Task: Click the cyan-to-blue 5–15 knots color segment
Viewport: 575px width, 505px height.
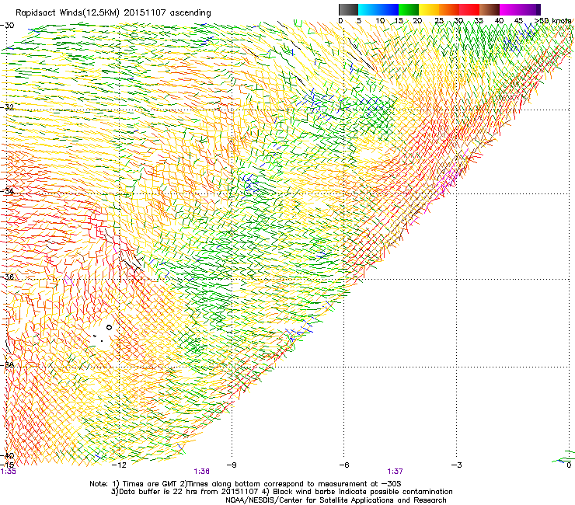Action: tap(378, 9)
